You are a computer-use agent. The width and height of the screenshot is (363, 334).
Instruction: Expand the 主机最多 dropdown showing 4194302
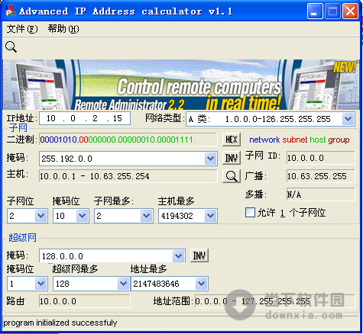click(210, 216)
